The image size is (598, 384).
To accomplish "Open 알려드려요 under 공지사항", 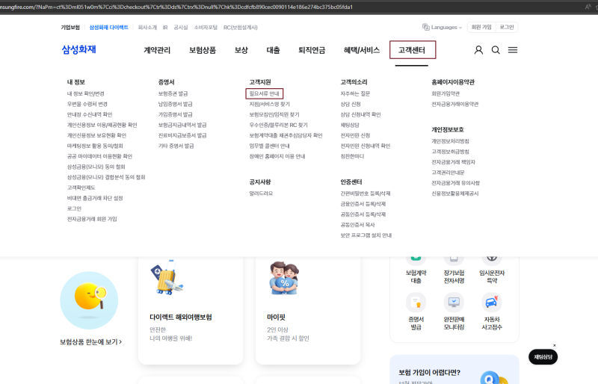I will tap(261, 193).
